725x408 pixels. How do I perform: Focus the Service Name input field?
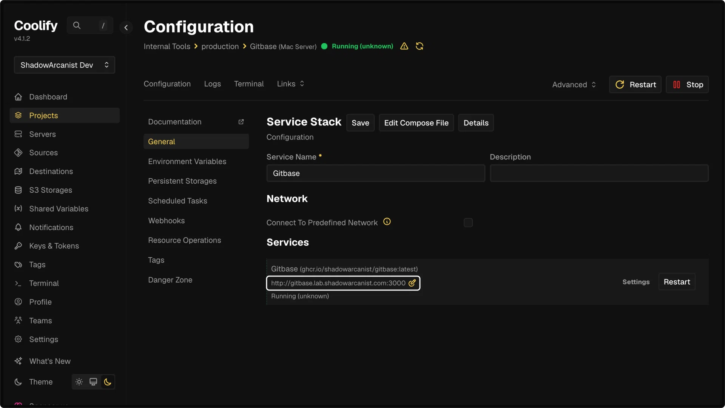376,173
